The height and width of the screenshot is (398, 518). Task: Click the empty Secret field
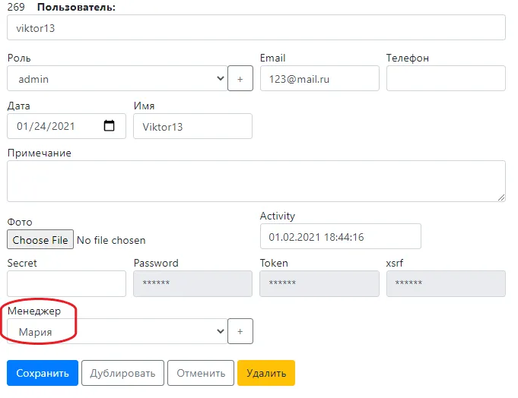pyautogui.click(x=66, y=283)
